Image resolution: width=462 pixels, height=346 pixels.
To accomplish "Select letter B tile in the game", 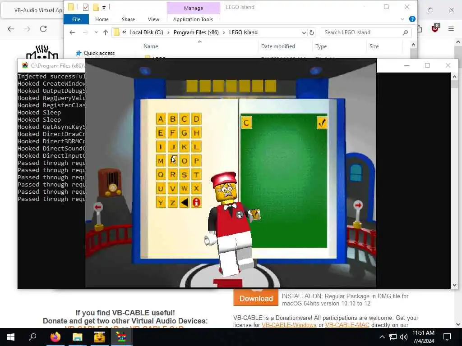I will (173, 119).
